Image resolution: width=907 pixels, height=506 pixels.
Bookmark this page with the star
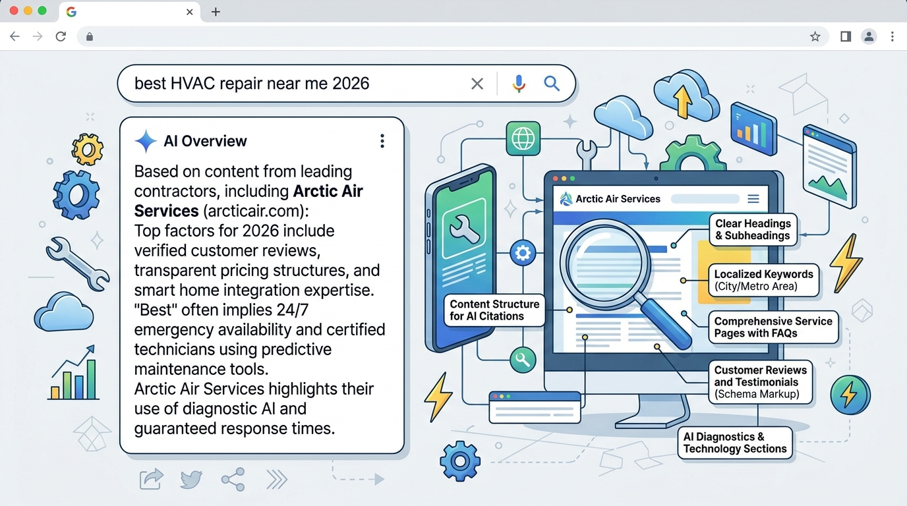tap(815, 37)
